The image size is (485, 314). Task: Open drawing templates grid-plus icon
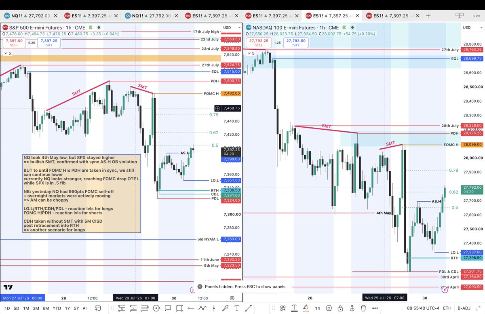(283, 308)
